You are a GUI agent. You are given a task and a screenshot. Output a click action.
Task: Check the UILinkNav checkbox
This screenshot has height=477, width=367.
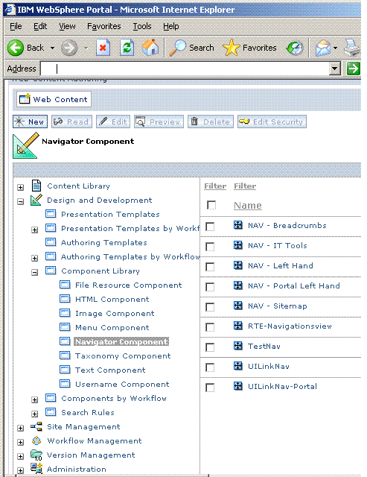click(210, 367)
